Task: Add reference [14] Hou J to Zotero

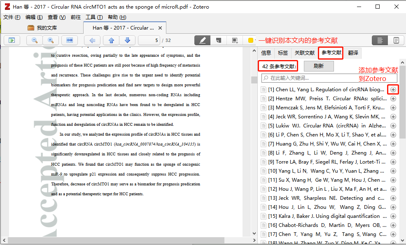Action: 393,207
